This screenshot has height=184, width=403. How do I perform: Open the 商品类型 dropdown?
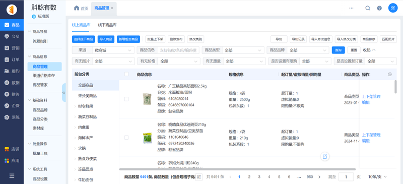pos(243,50)
